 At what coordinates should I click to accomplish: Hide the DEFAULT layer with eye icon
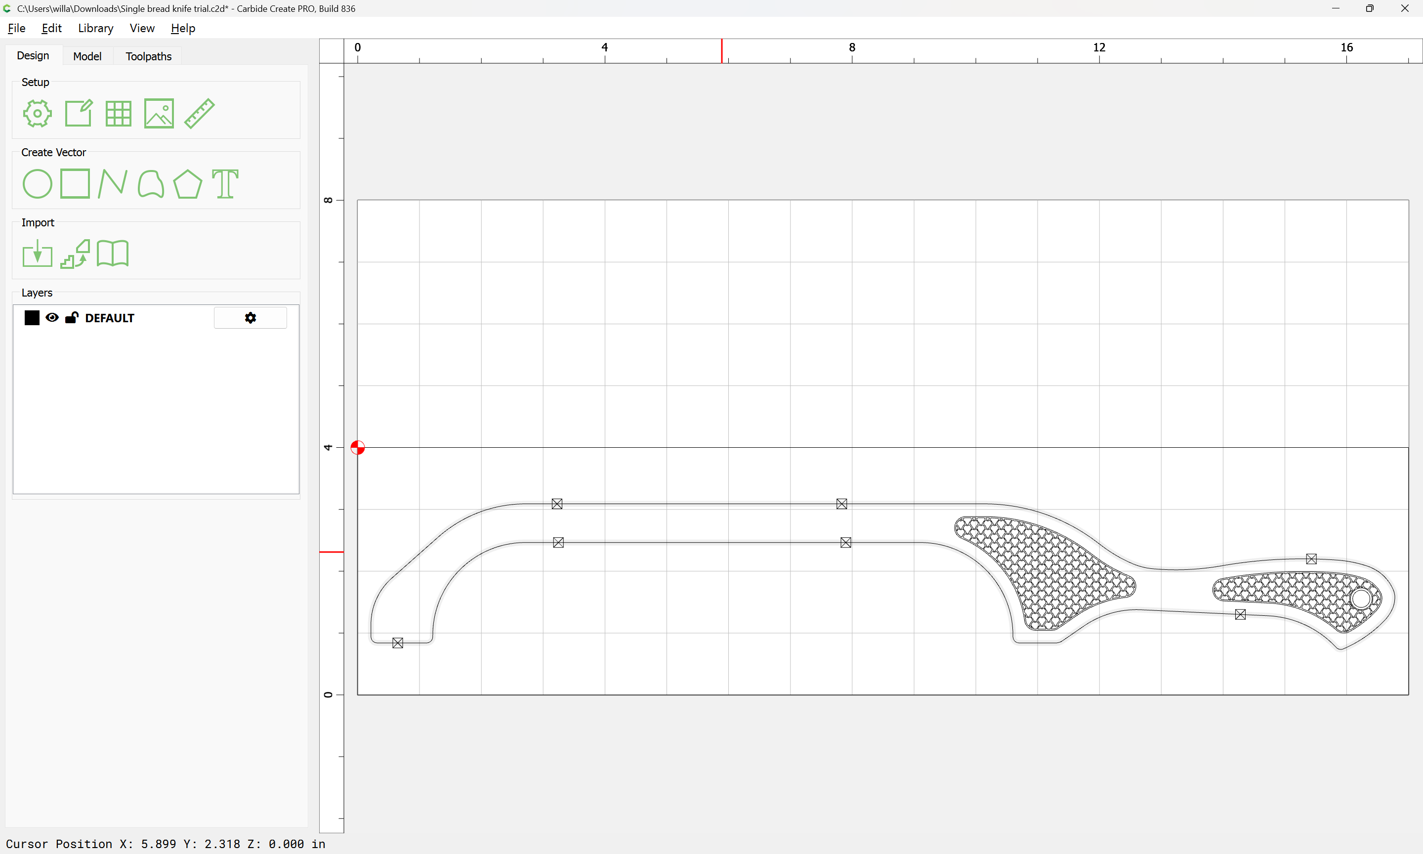[52, 318]
